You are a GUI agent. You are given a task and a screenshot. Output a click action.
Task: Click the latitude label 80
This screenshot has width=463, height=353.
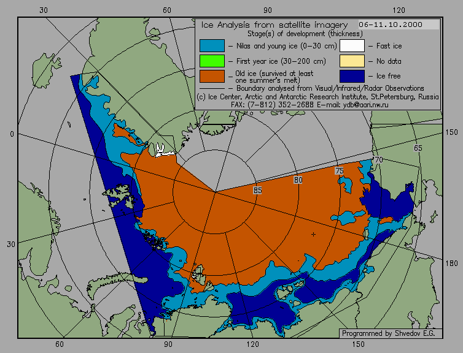[298, 180]
